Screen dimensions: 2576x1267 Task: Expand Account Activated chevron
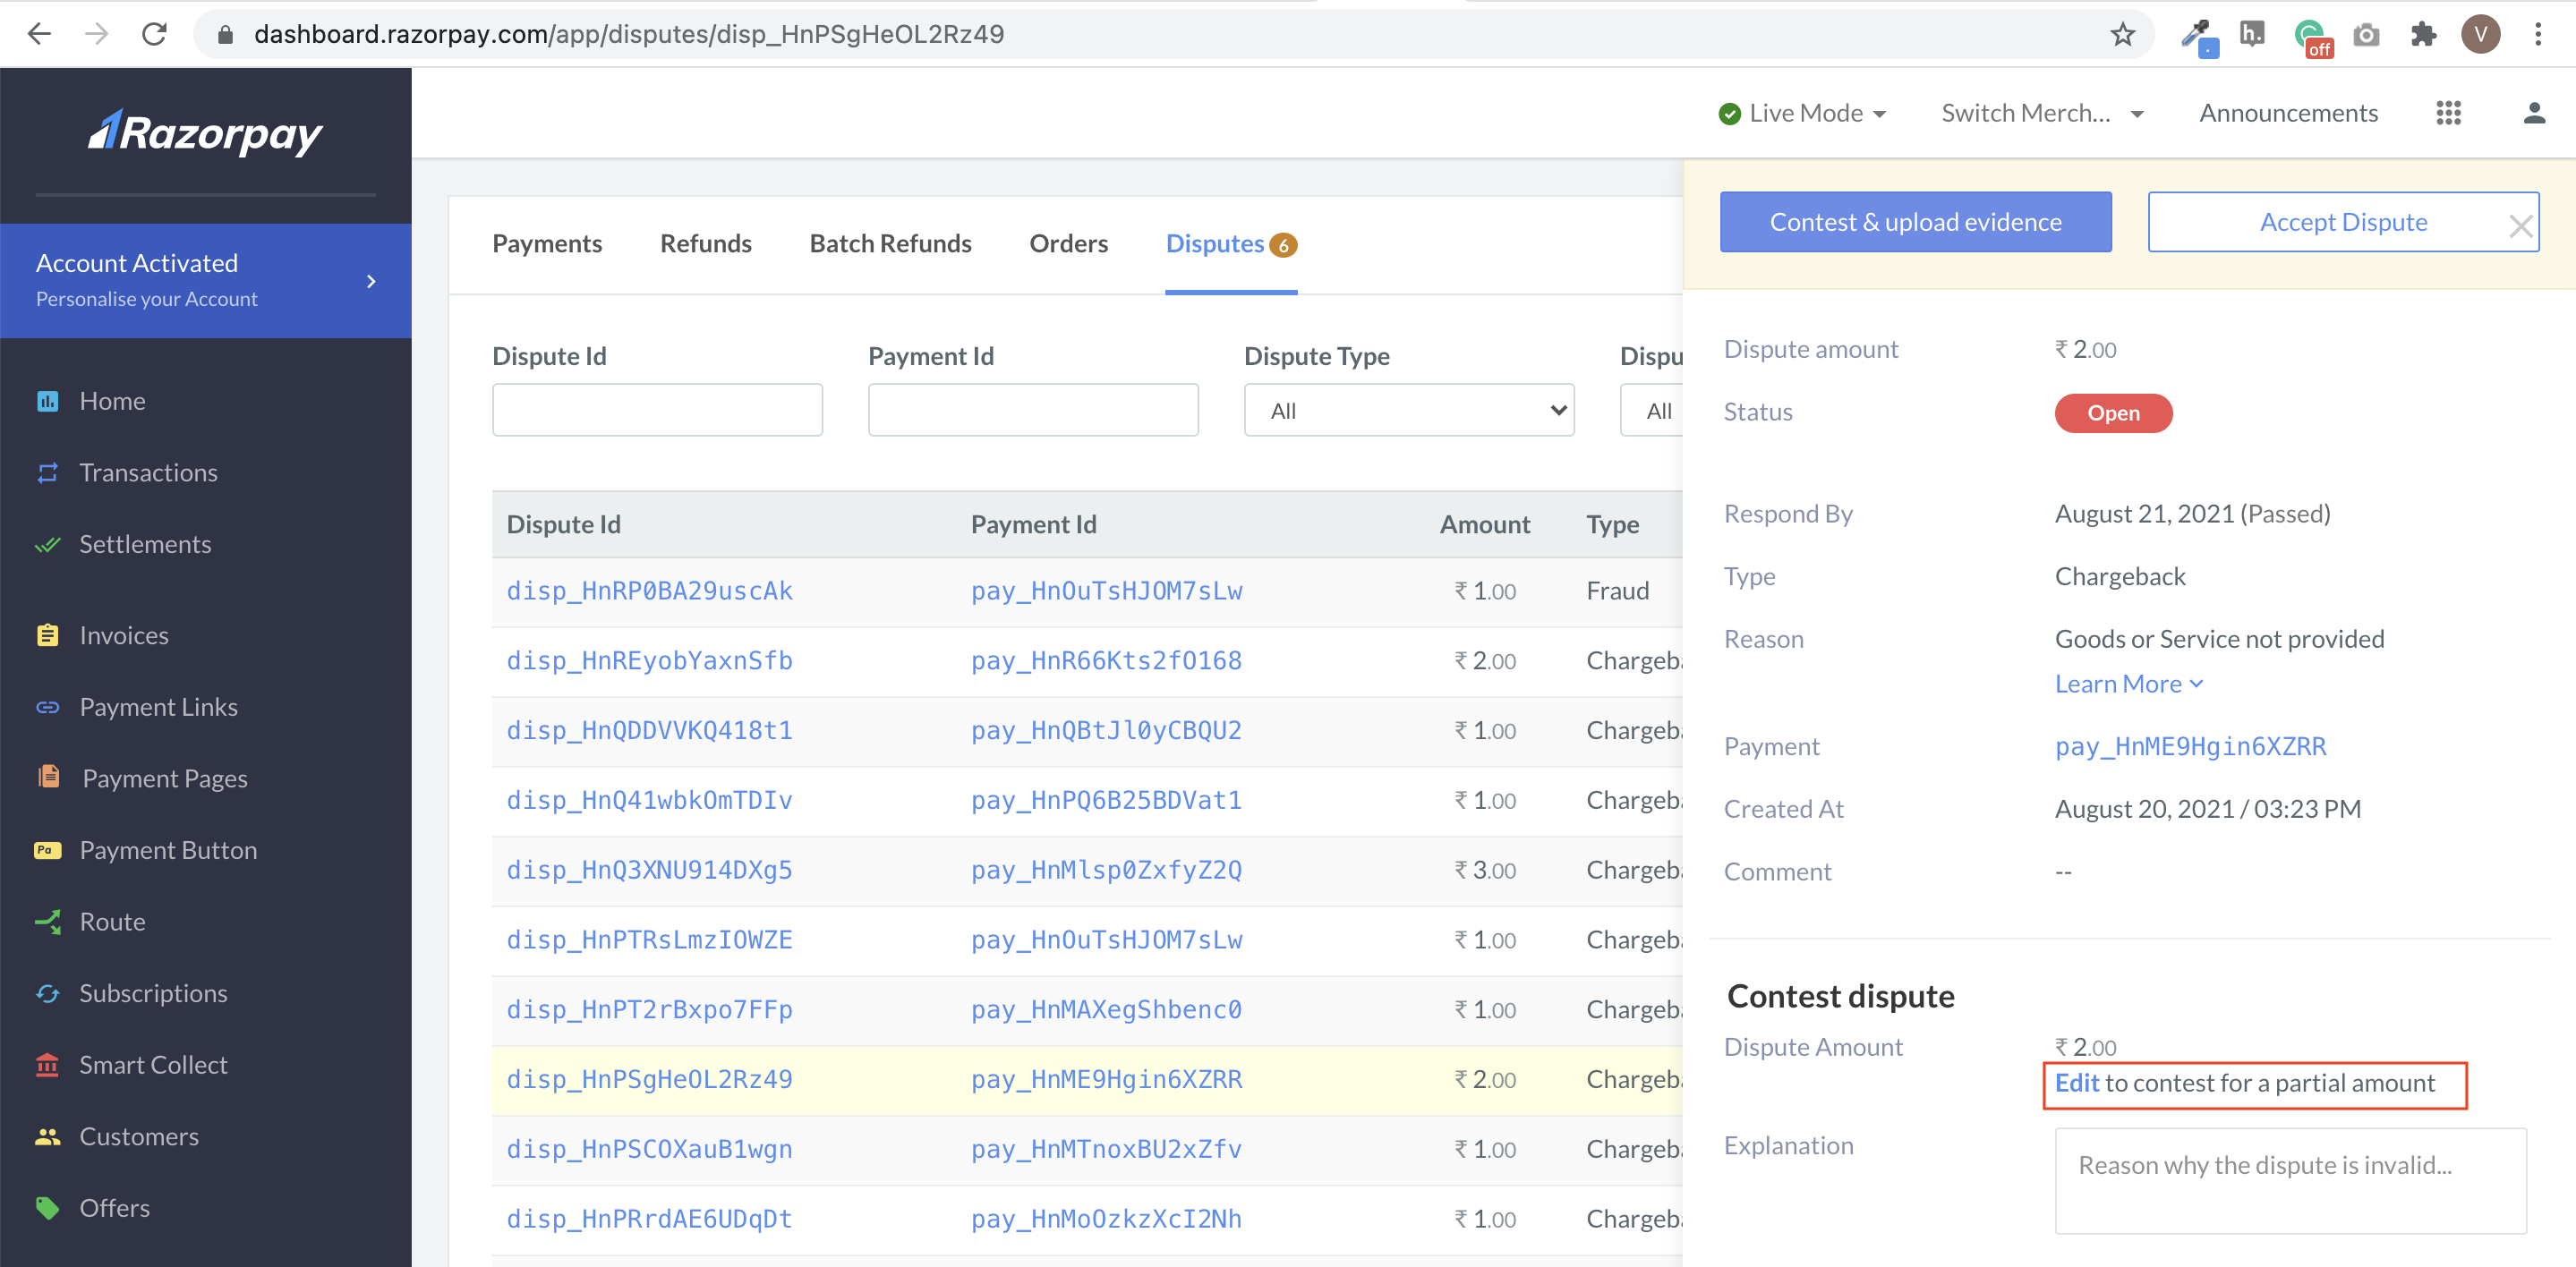pos(371,281)
